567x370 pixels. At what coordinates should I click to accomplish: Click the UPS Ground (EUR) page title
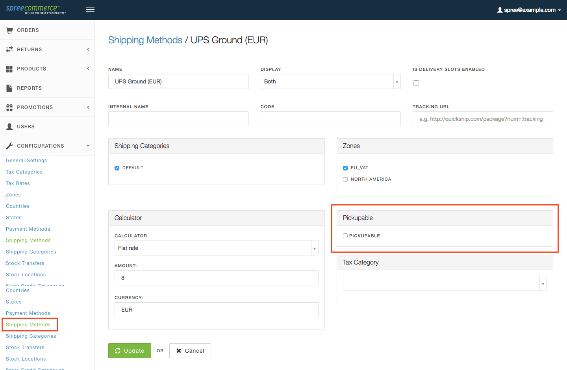pos(229,40)
